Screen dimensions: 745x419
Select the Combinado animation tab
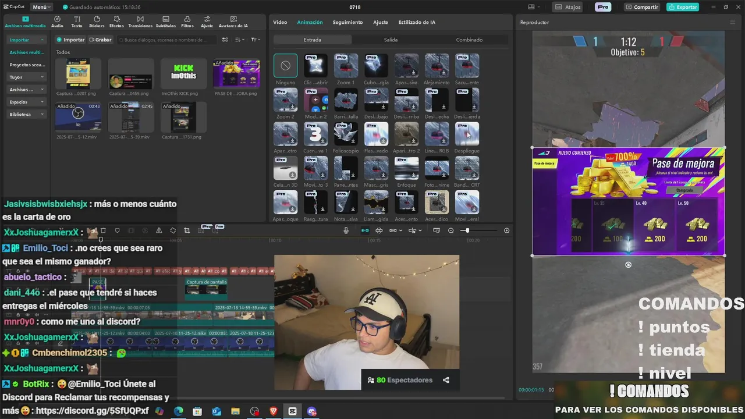click(469, 40)
